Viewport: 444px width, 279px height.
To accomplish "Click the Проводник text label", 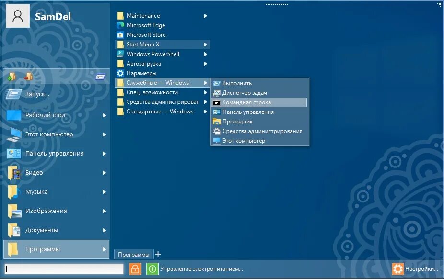I will pos(237,122).
